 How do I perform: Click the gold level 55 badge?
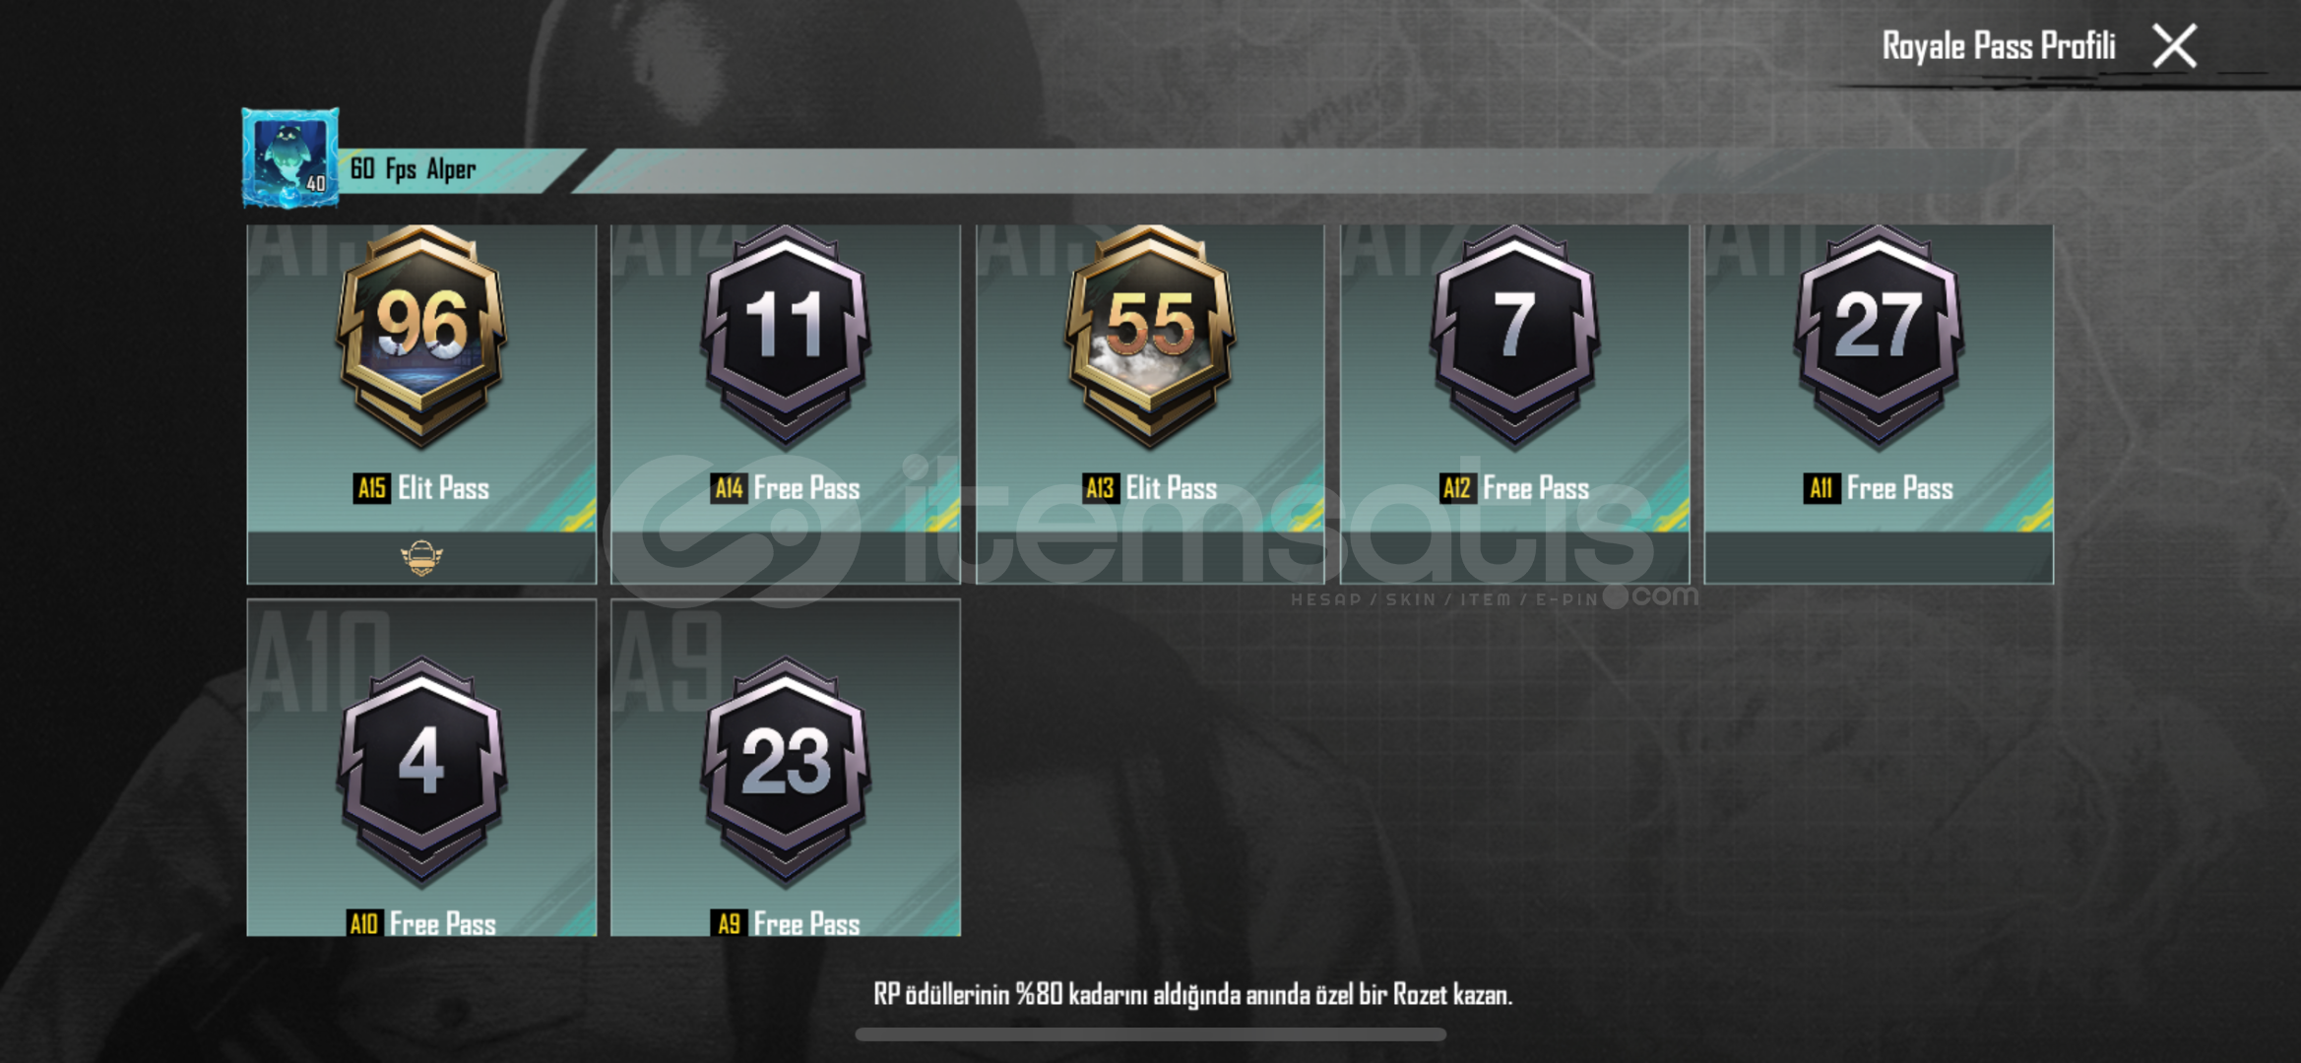click(x=1150, y=336)
